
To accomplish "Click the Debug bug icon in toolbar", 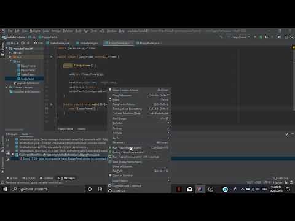I will click(261, 37).
